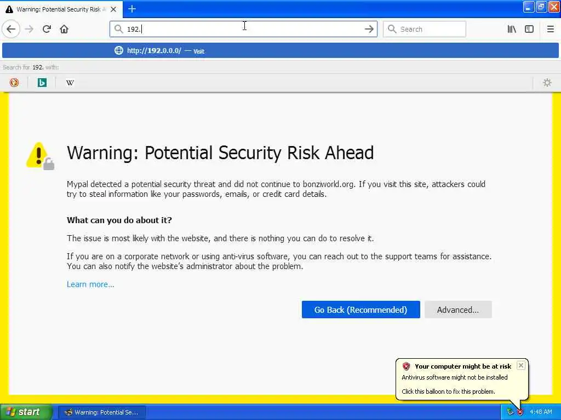Click the shield icon in the balloon title
Screen dimensions: 561x420
(x=406, y=366)
